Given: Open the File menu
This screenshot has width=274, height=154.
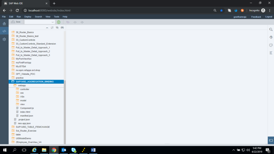Looking at the screenshot, I should (4, 17).
